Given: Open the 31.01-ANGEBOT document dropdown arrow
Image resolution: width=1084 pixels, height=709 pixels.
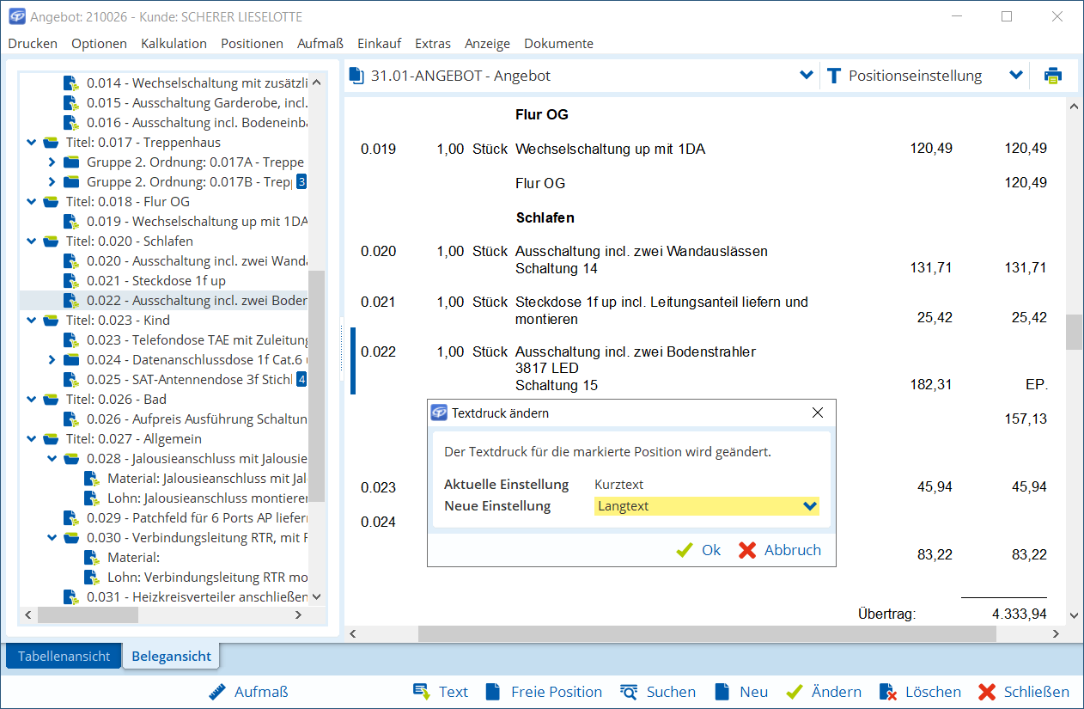Looking at the screenshot, I should pyautogui.click(x=807, y=76).
